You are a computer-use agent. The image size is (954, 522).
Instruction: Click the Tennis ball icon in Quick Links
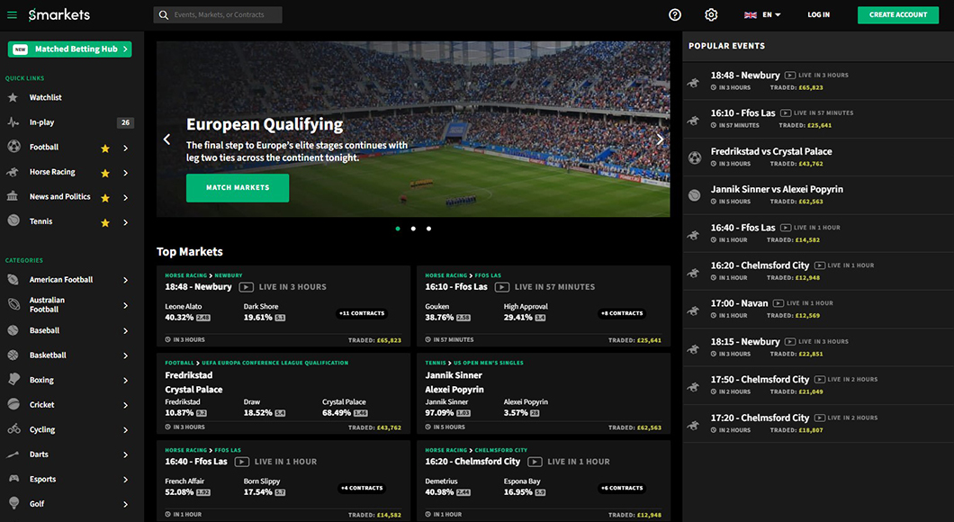pyautogui.click(x=13, y=220)
